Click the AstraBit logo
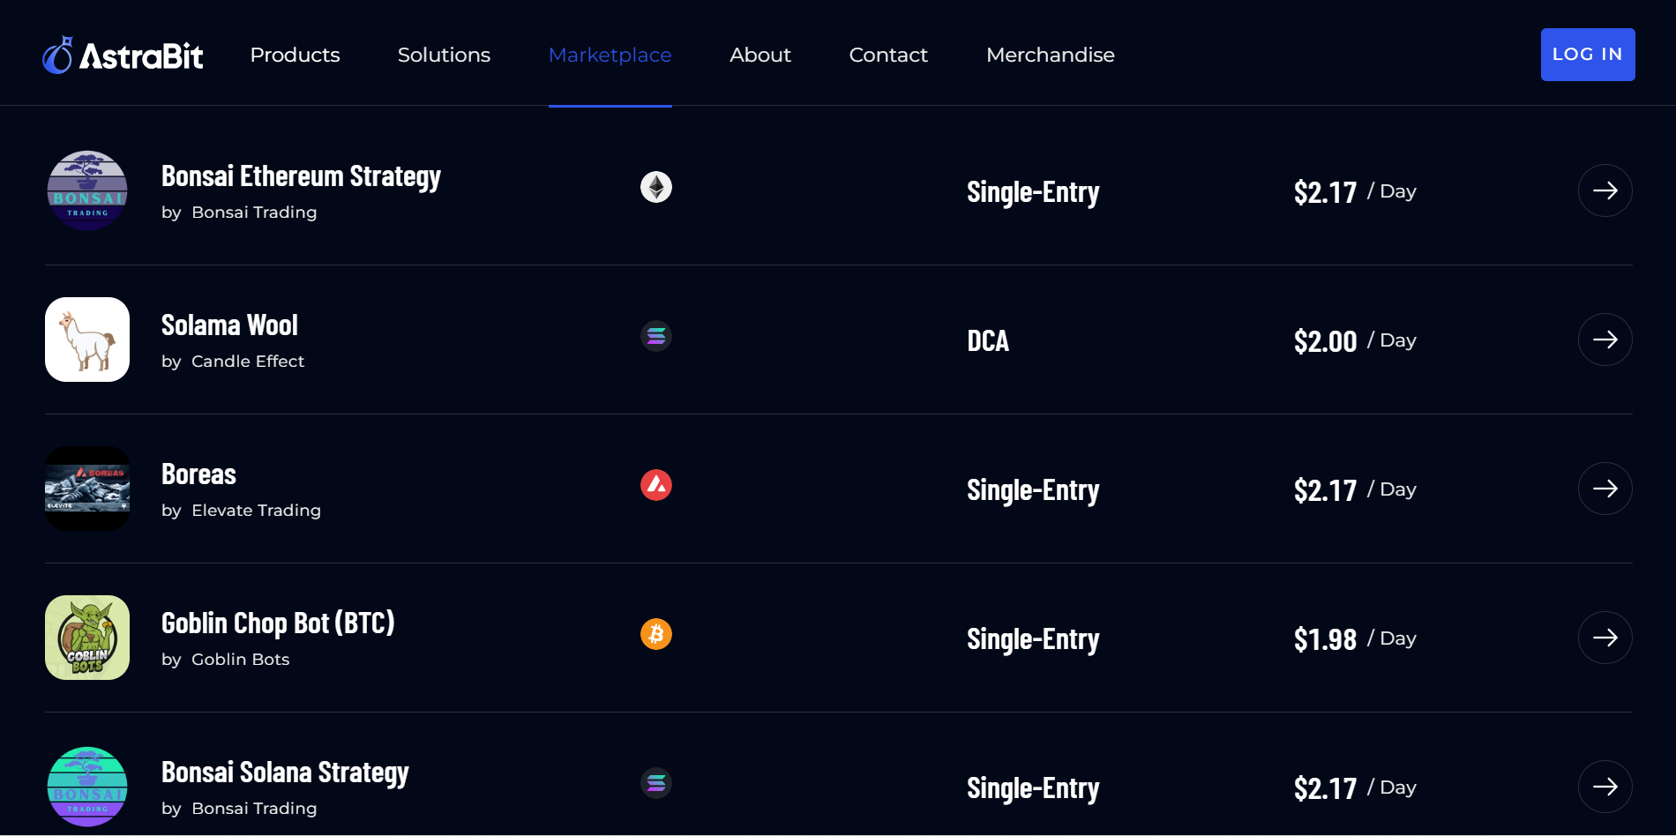This screenshot has width=1676, height=836. [123, 56]
